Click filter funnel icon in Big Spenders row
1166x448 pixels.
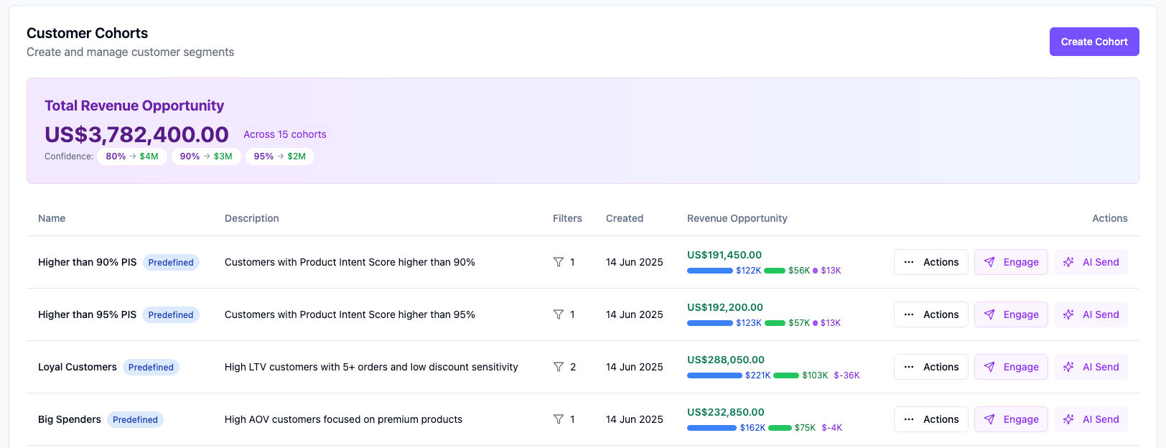pos(559,419)
